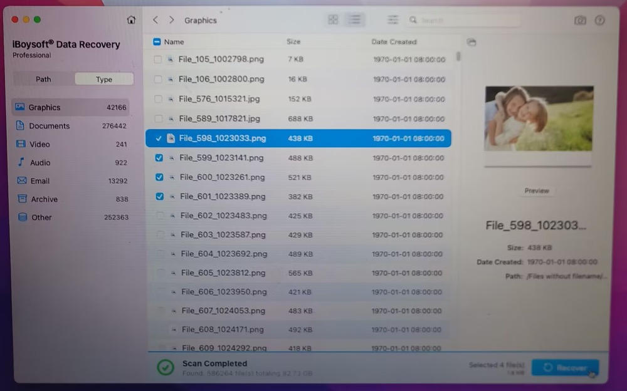
Task: Click file icon of File_602_1023483.png
Action: click(x=172, y=216)
